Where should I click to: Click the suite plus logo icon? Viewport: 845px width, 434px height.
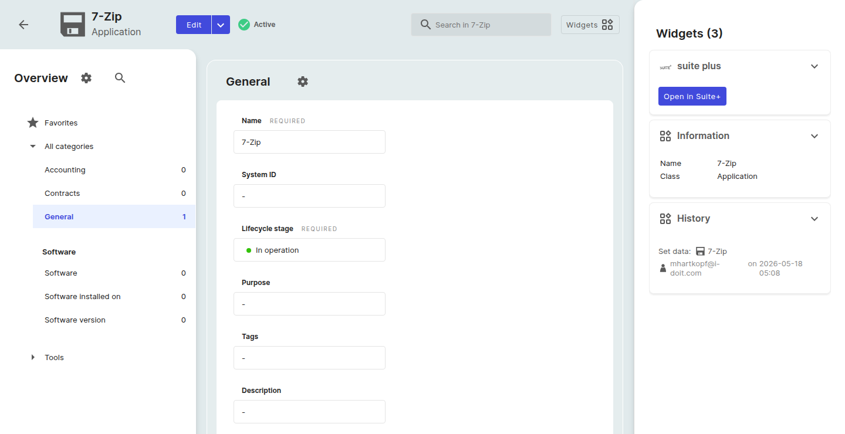[665, 67]
